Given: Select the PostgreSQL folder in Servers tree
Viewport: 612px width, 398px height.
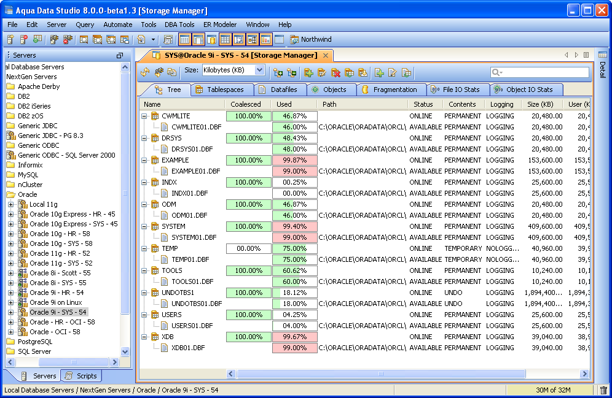Looking at the screenshot, I should 35,342.
